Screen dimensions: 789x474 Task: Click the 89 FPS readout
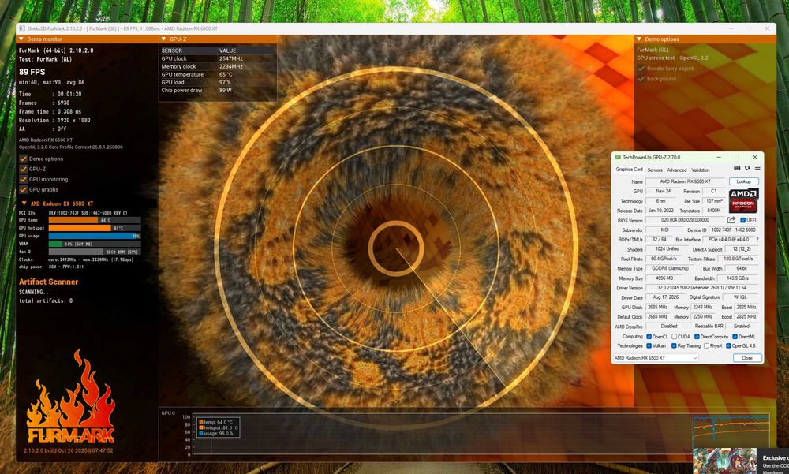tap(32, 72)
